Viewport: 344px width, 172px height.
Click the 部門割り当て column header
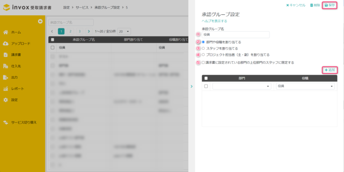tap(133, 40)
